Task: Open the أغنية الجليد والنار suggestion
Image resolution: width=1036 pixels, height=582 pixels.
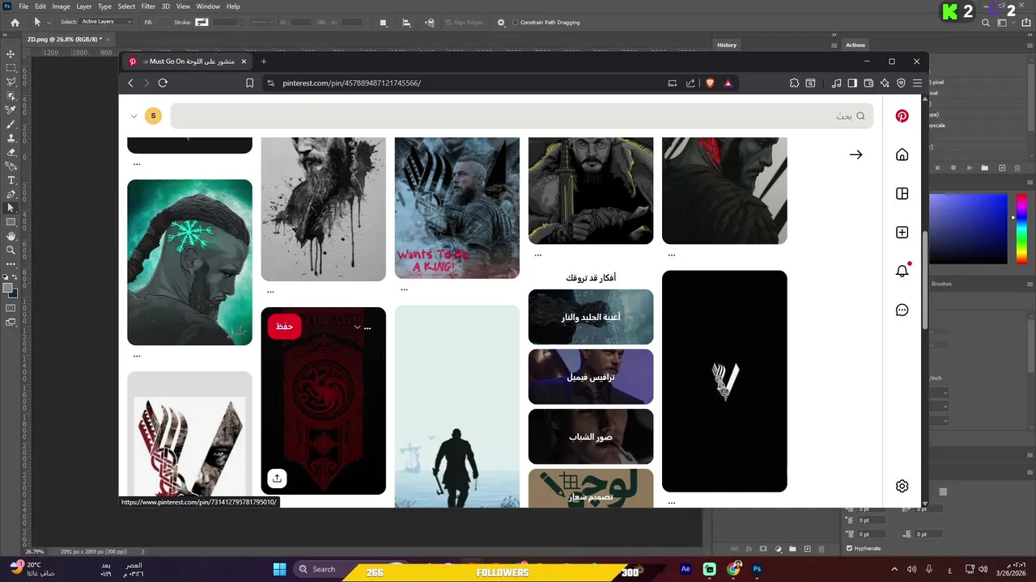Action: coord(591,317)
